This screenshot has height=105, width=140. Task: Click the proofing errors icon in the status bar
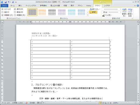(26, 103)
